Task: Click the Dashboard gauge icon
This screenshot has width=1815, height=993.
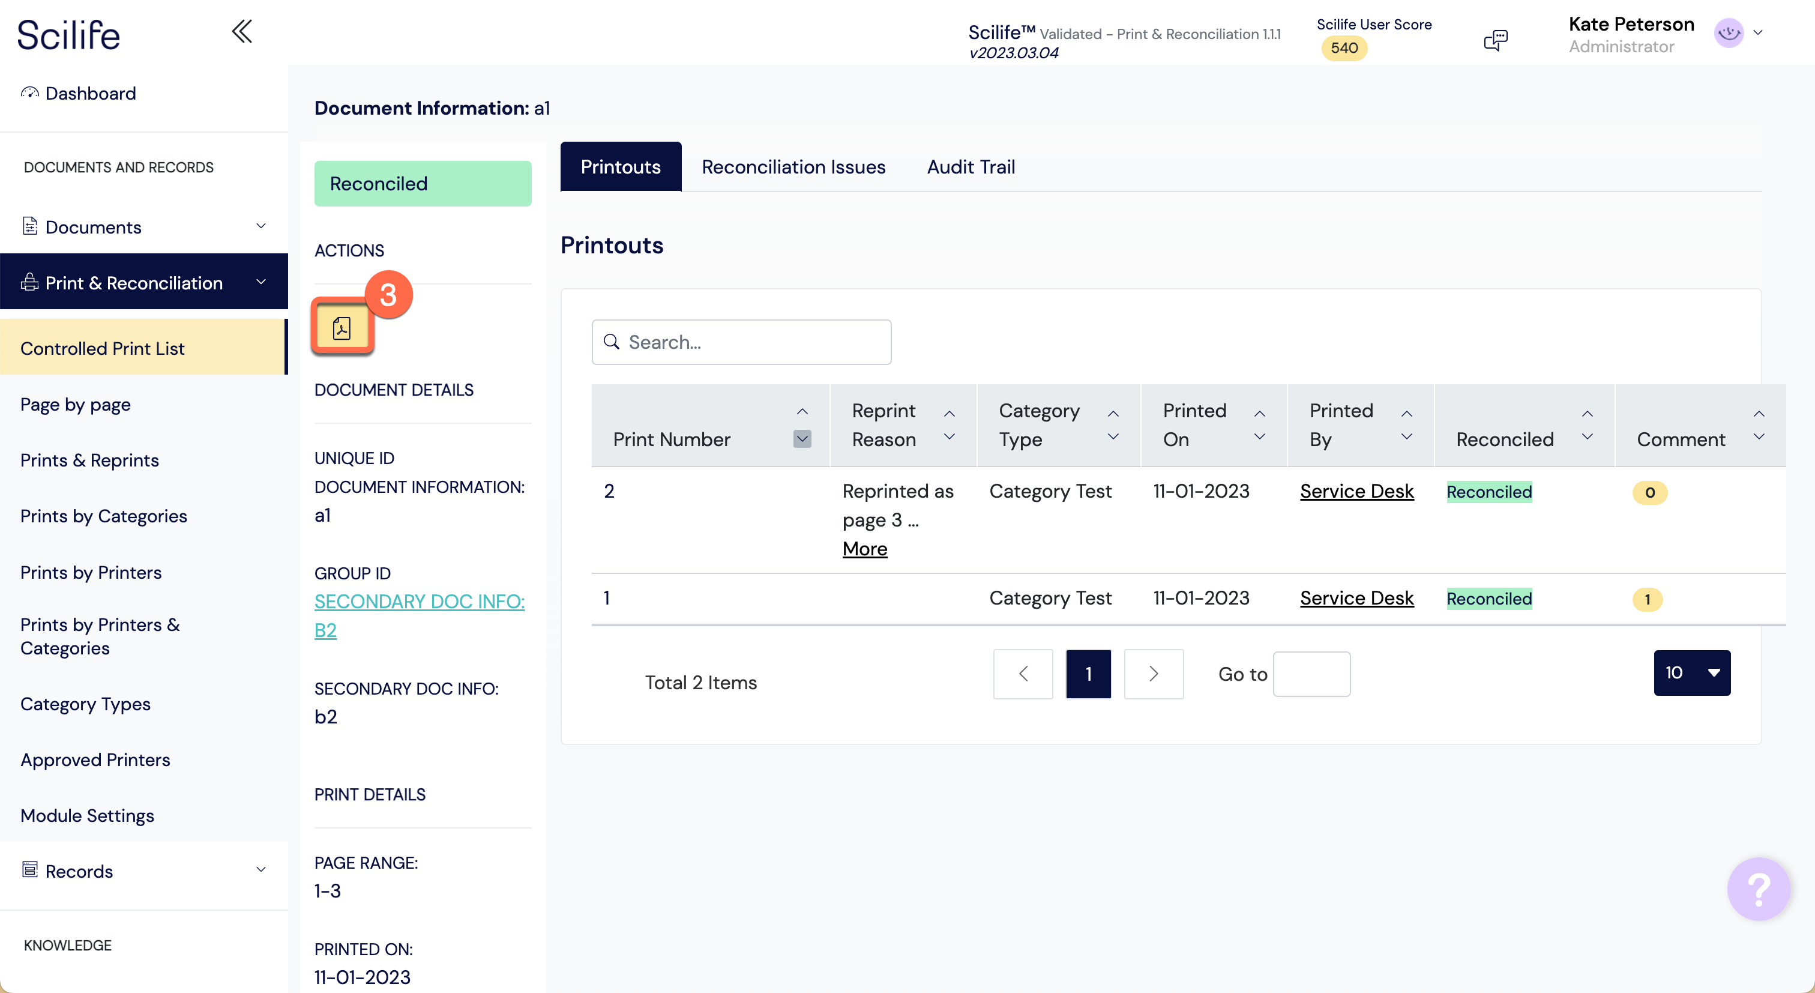Action: tap(29, 93)
